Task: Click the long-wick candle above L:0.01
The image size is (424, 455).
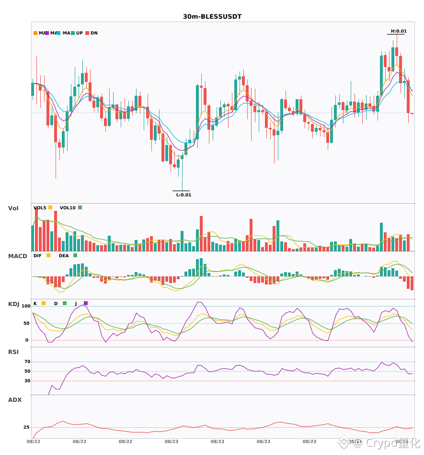Action: point(182,172)
